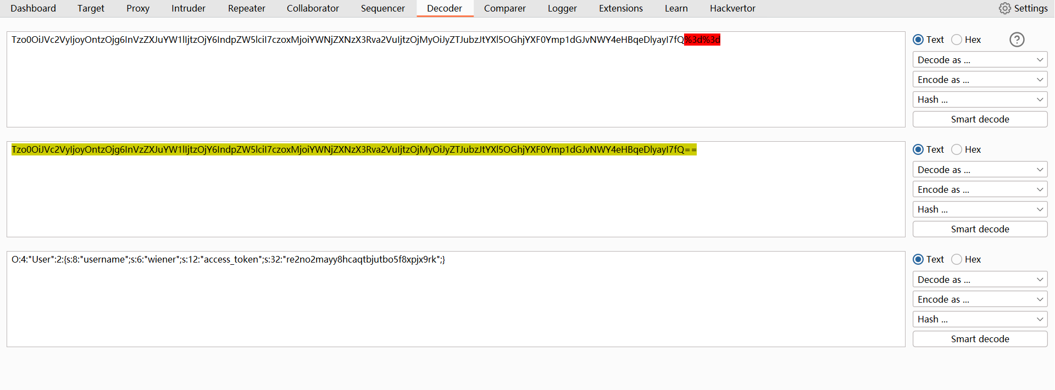This screenshot has height=390, width=1055.
Task: Click the yellow-highlighted Base64 string
Action: click(x=354, y=149)
